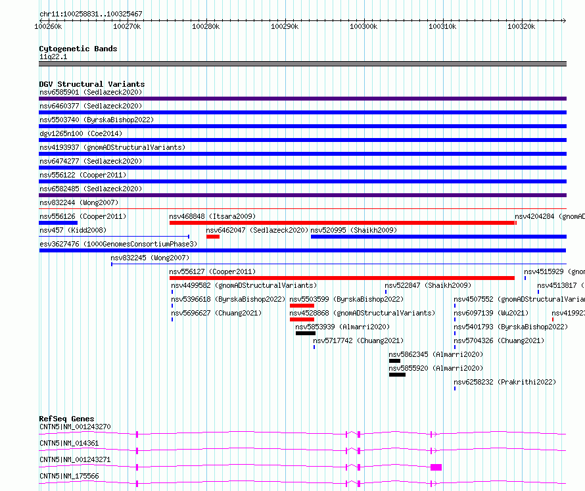Open variant nsv6460377 (Sedlazeck2020) label
This screenshot has height=491, width=585.
tap(91, 106)
